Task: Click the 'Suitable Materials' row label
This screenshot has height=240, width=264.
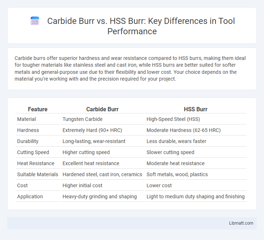Action: 37,174
